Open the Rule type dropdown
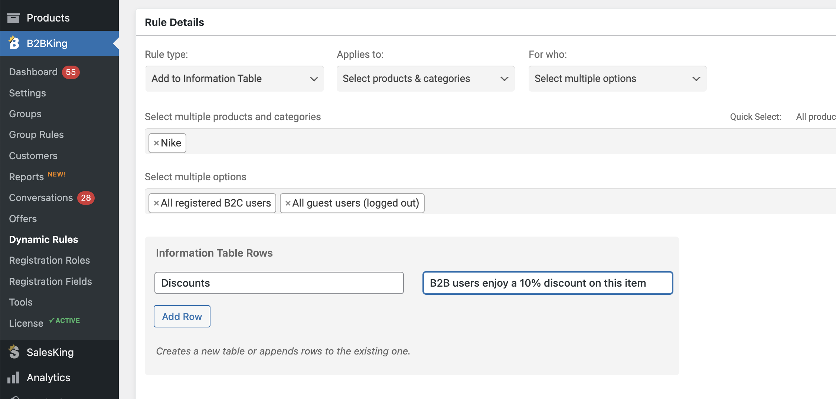 [x=234, y=79]
